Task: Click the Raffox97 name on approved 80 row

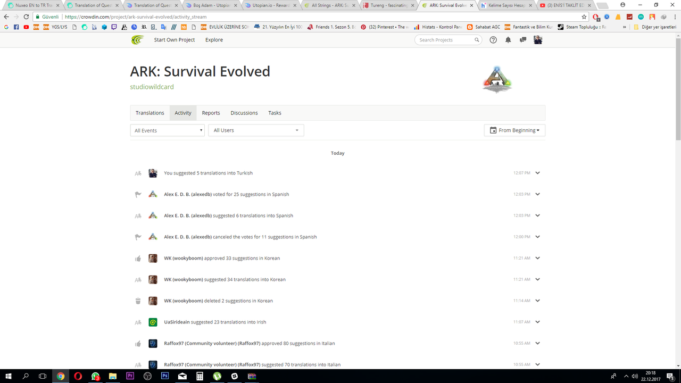Action: [212, 343]
